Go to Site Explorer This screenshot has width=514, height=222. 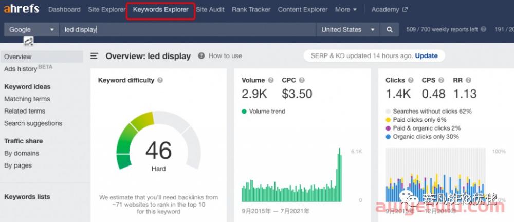106,10
